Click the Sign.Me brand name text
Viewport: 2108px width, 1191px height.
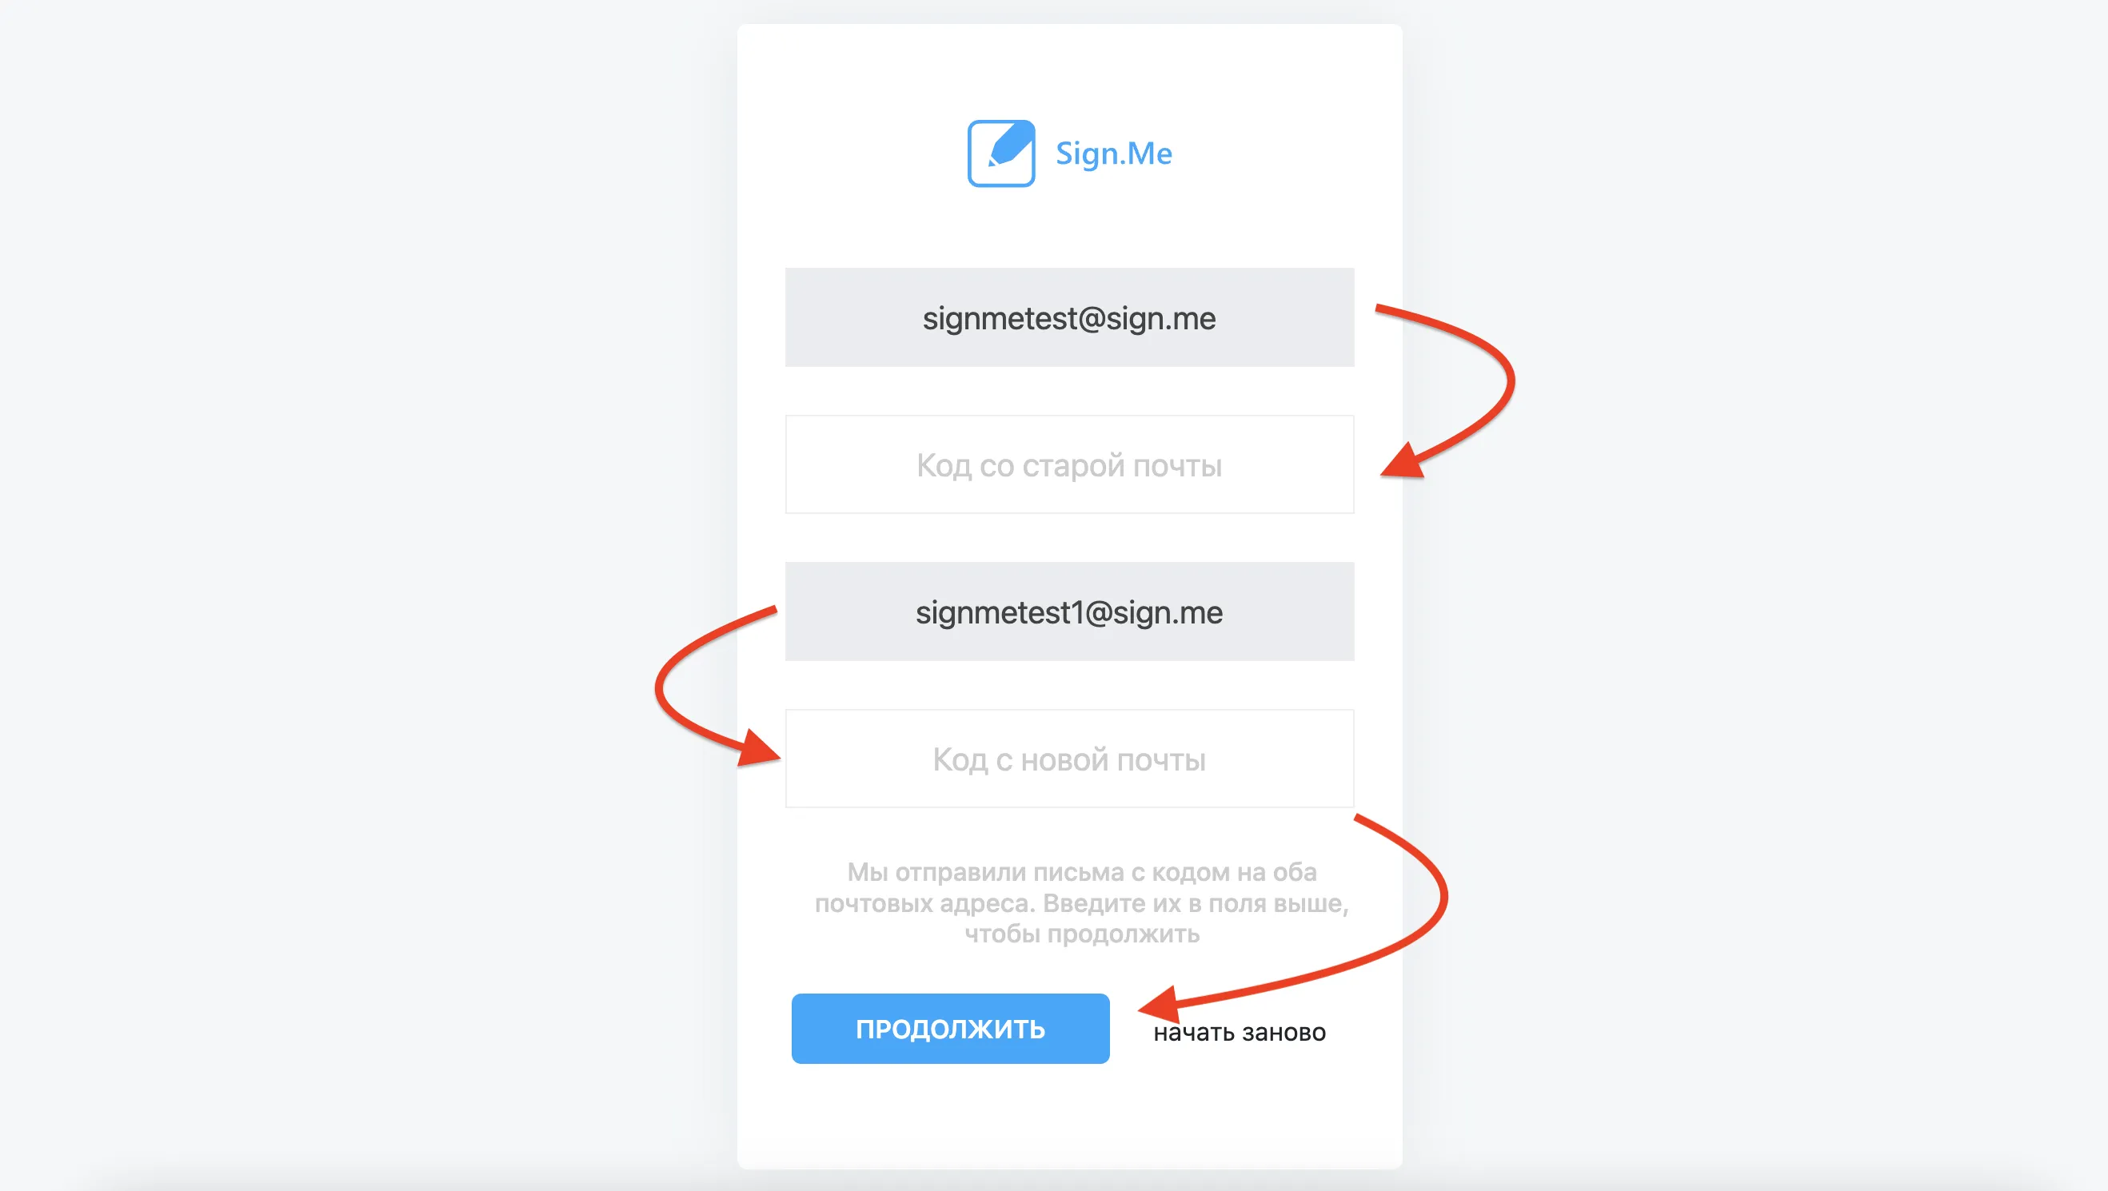1114,153
